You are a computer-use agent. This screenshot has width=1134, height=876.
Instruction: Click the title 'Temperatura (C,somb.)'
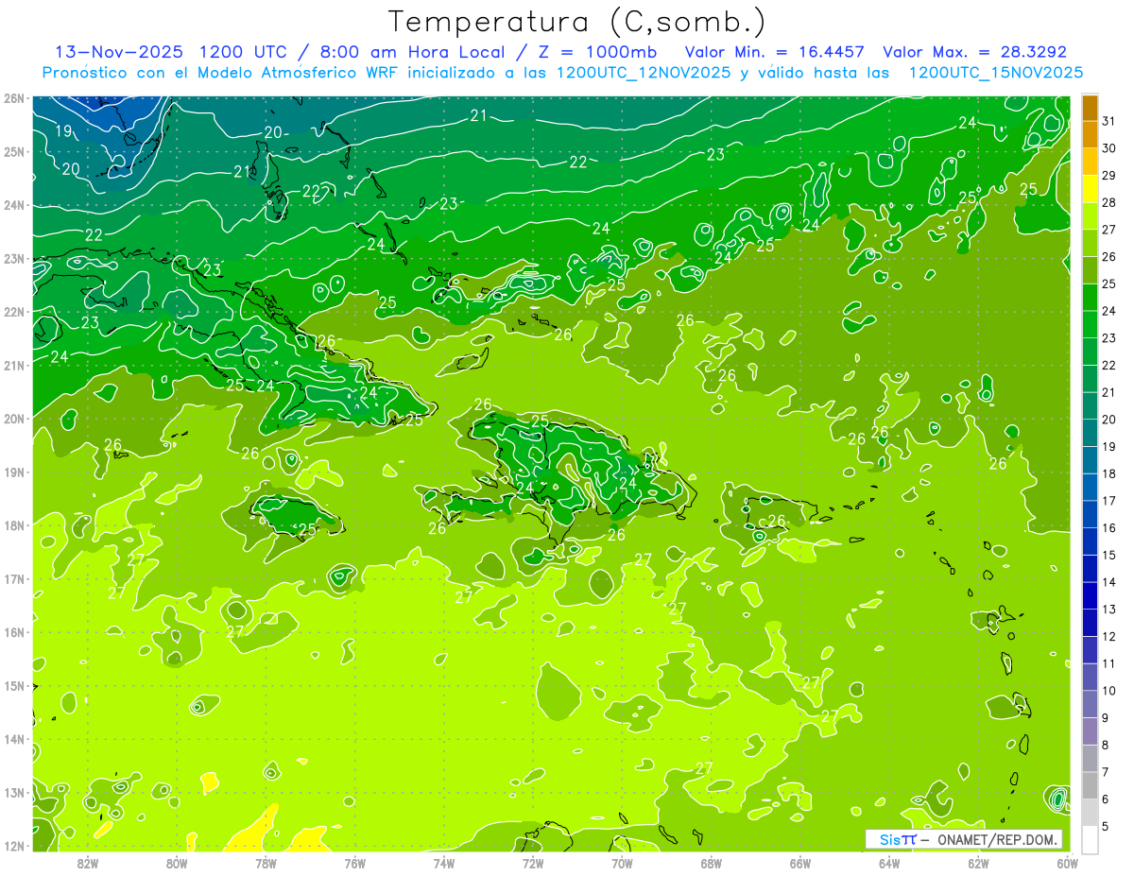(x=577, y=22)
